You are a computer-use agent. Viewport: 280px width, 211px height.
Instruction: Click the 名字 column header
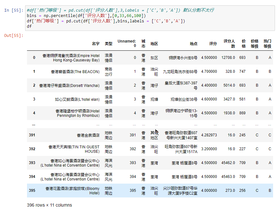(x=96, y=44)
